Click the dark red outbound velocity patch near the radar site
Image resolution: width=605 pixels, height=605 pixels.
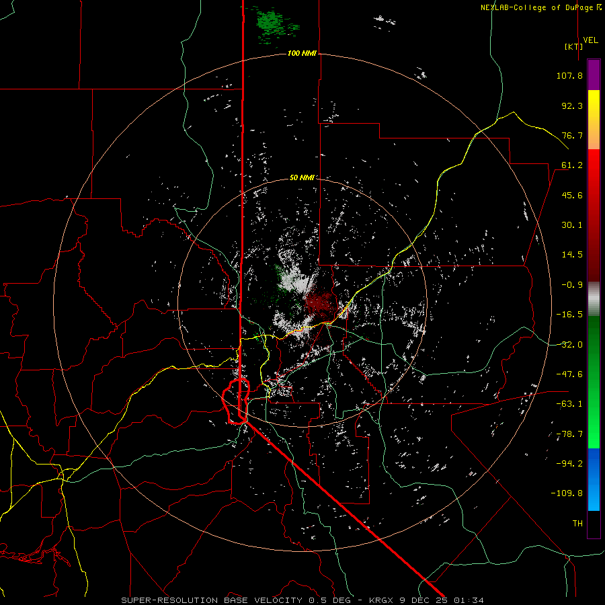pyautogui.click(x=319, y=303)
